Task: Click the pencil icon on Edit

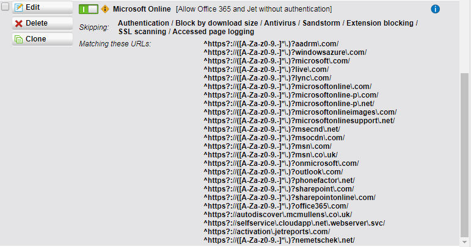Action: click(x=19, y=7)
